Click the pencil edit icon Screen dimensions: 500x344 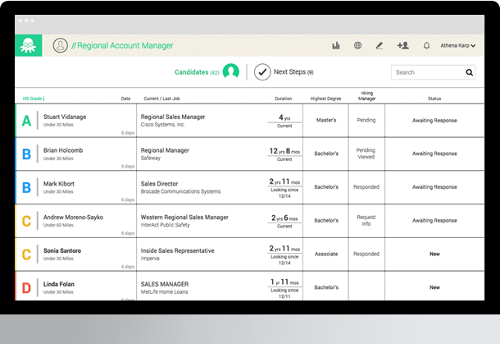pyautogui.click(x=380, y=46)
